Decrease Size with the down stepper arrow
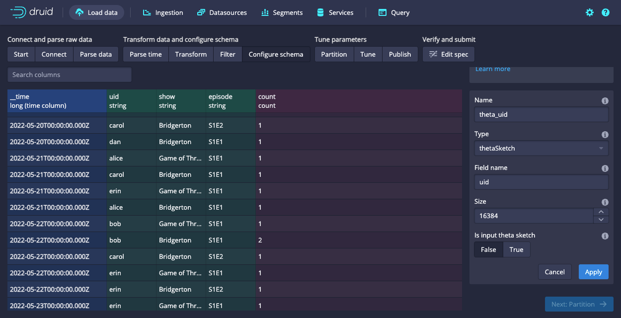This screenshot has width=621, height=318. tap(601, 220)
